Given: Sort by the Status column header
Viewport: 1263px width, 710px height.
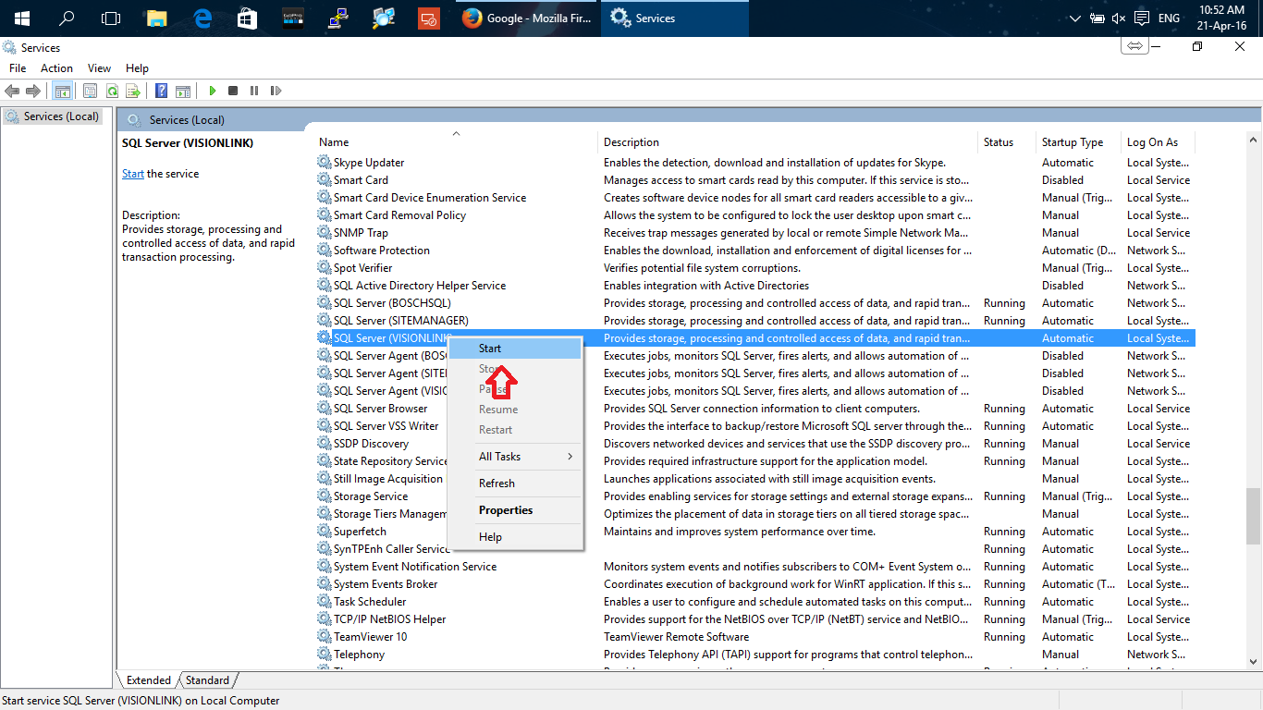Looking at the screenshot, I should click(1008, 142).
